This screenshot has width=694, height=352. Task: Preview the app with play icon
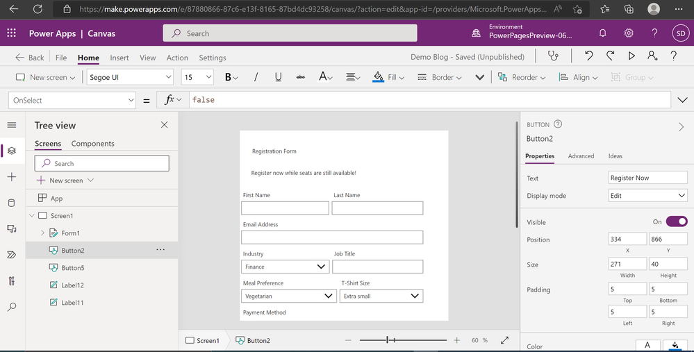631,56
